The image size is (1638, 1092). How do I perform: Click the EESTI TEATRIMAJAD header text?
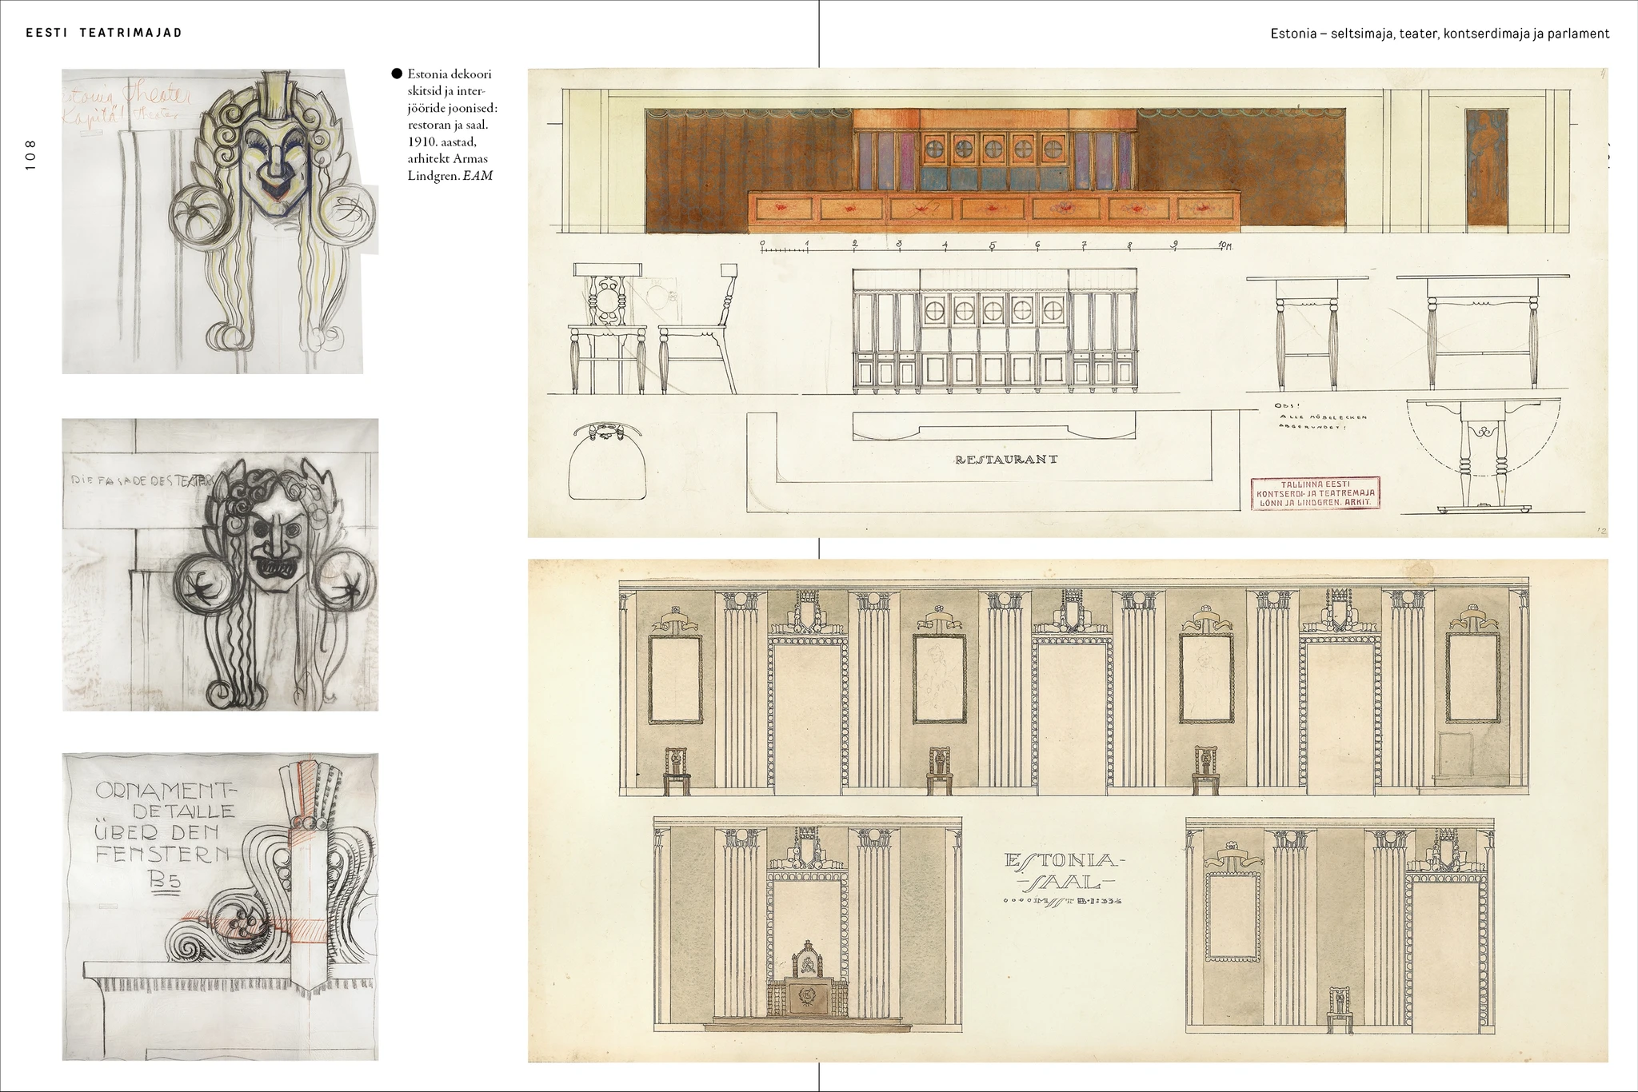(x=104, y=33)
